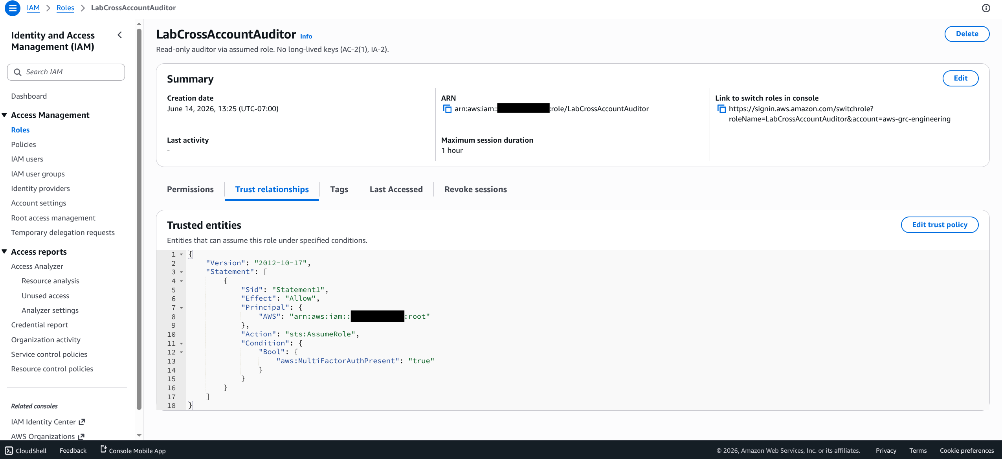Select Trust relationships tab

click(272, 189)
